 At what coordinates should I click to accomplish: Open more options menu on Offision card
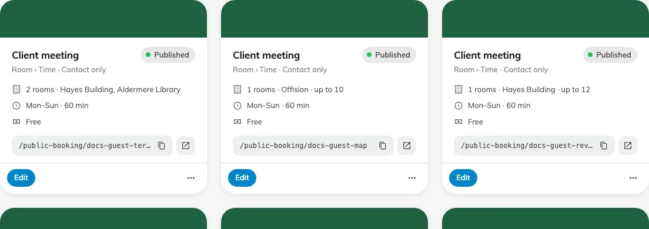[x=412, y=178]
